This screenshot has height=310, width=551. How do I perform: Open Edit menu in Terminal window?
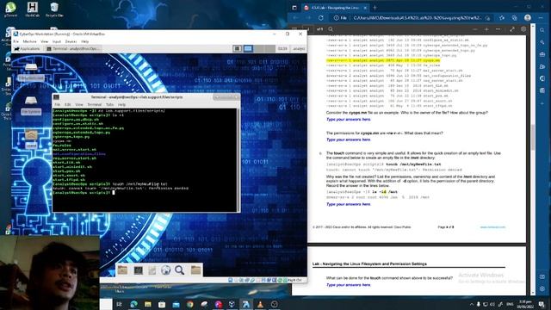[67, 105]
